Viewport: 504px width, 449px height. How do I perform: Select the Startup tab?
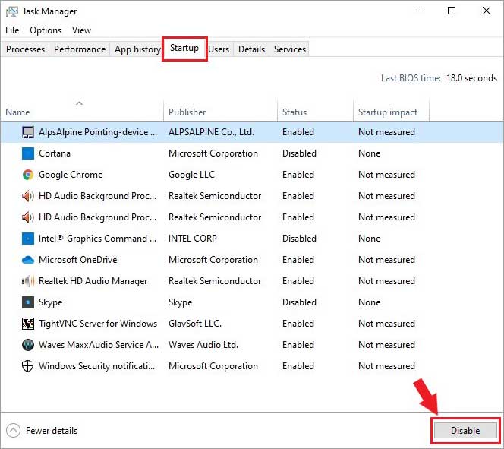point(184,49)
